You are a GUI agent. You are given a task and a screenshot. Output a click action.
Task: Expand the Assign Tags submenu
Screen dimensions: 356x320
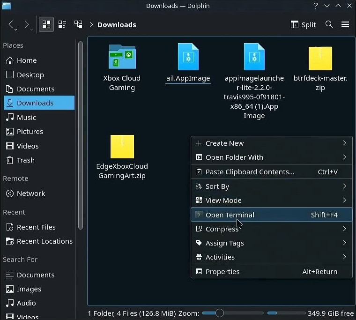point(272,243)
